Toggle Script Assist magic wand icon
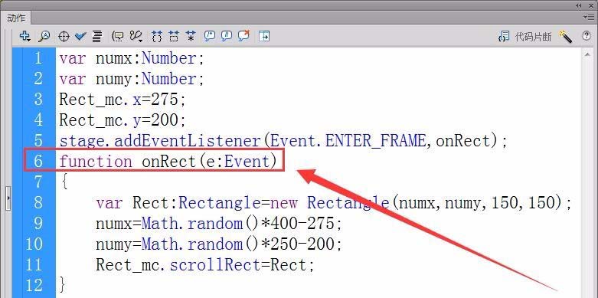 [566, 36]
